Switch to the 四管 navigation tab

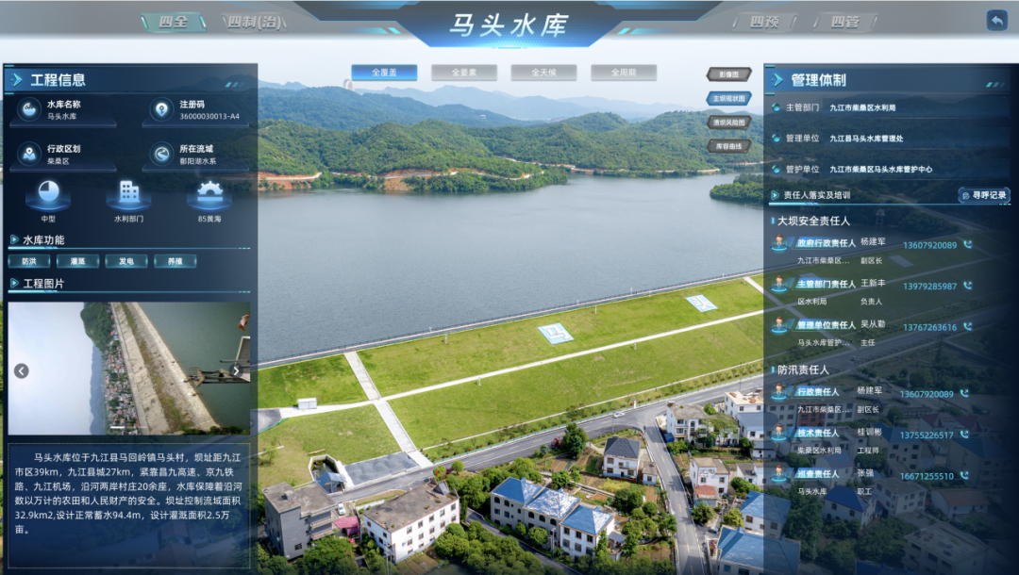tap(845, 22)
